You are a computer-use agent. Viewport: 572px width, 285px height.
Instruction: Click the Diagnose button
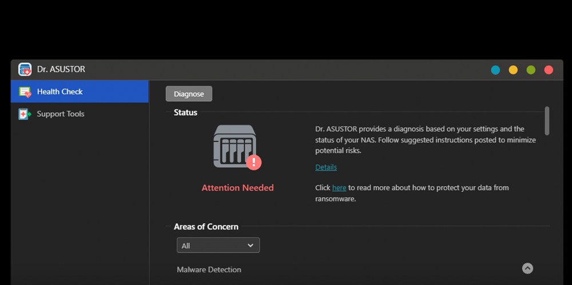189,94
